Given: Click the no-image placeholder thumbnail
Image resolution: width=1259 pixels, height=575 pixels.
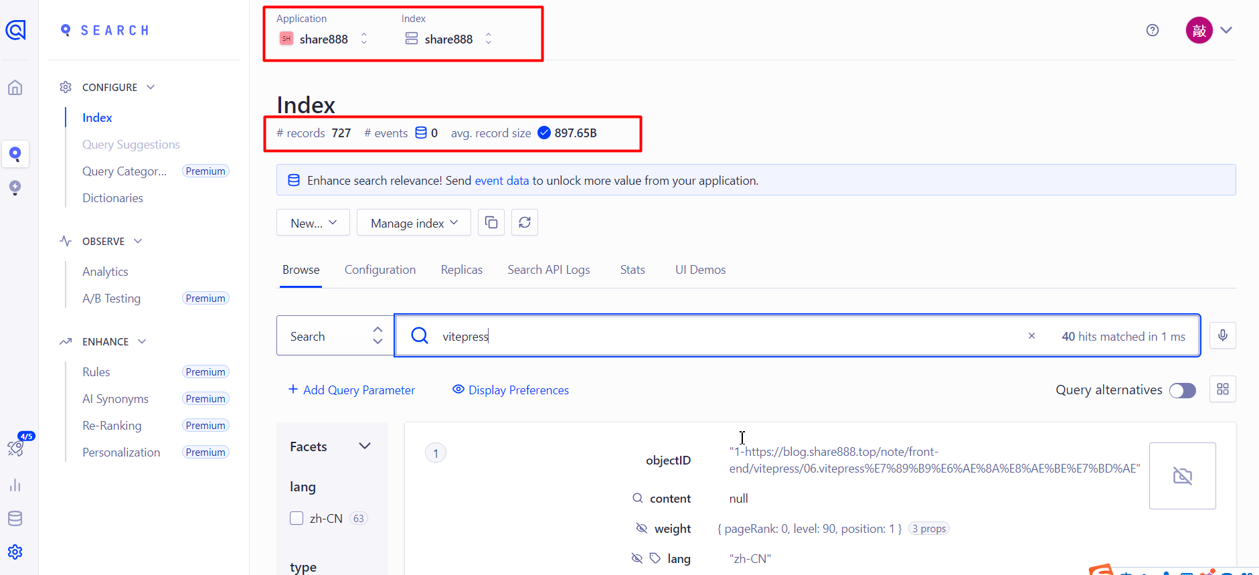Looking at the screenshot, I should (x=1183, y=476).
